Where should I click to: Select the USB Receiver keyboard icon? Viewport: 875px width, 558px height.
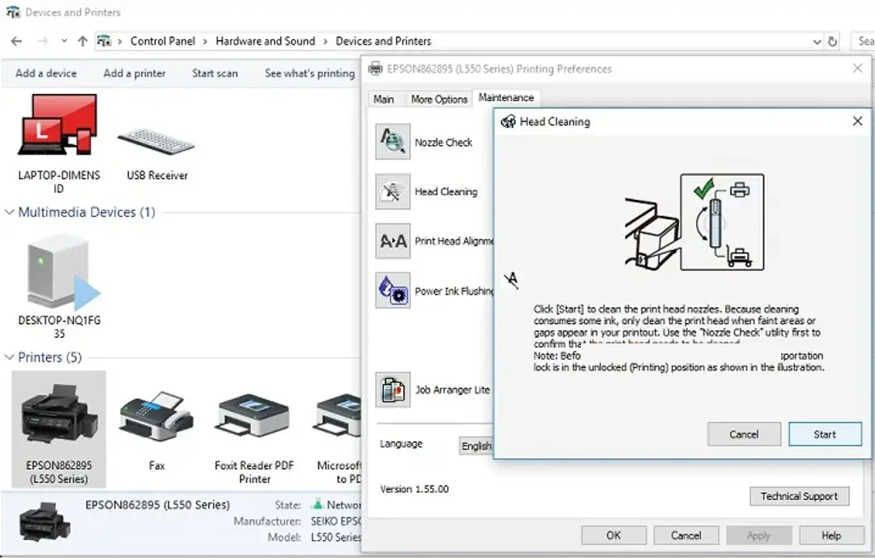click(156, 141)
